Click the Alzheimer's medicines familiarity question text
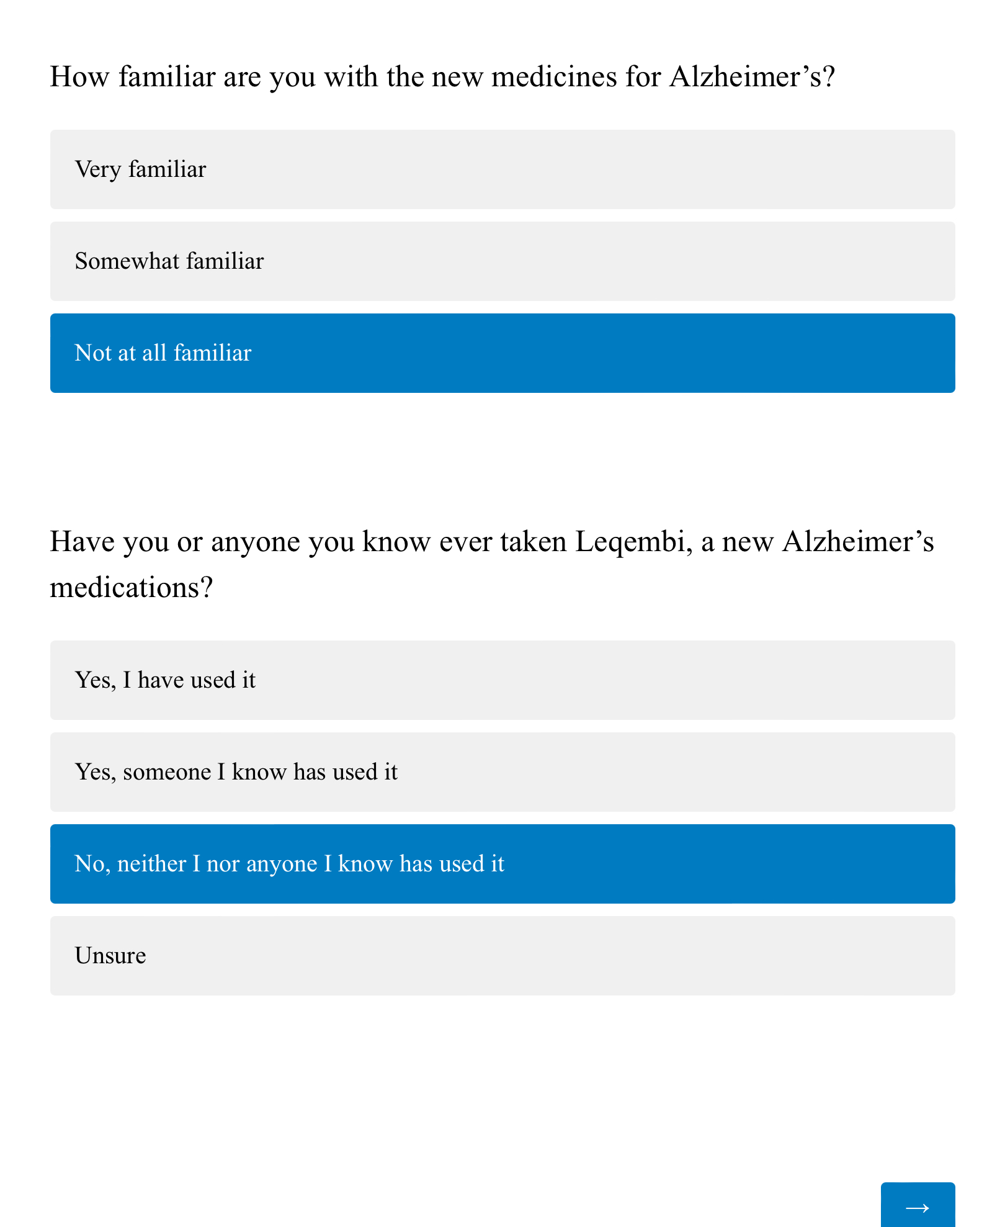Image resolution: width=1005 pixels, height=1227 pixels. [442, 77]
